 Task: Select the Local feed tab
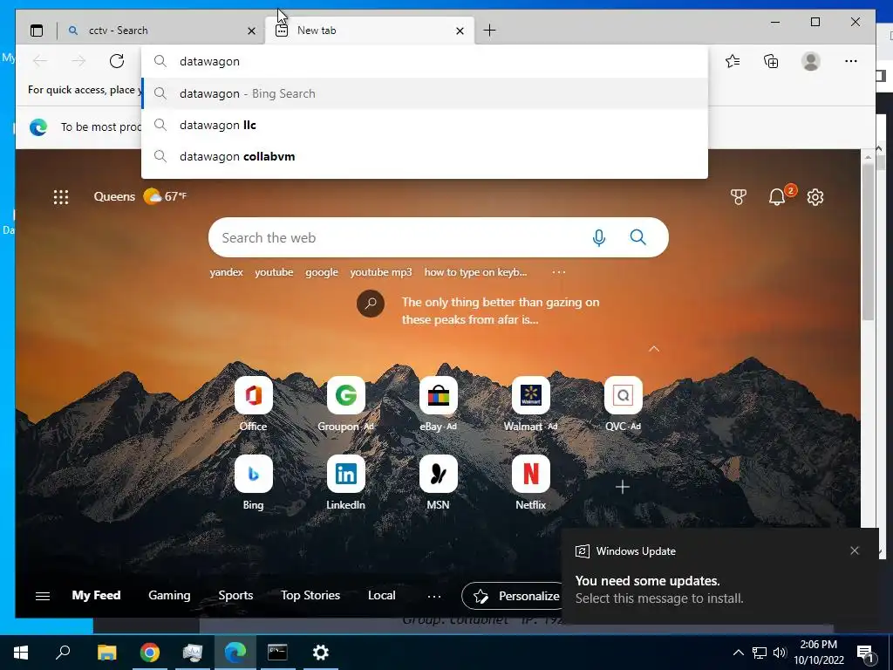coord(381,595)
